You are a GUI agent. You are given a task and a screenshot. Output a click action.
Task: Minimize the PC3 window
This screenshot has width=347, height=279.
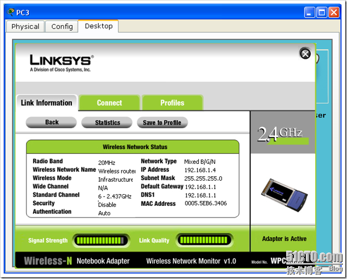(310, 12)
